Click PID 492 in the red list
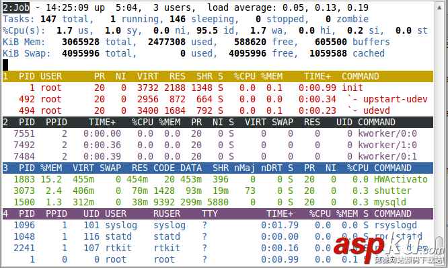The height and width of the screenshot is (268, 448). [x=27, y=99]
